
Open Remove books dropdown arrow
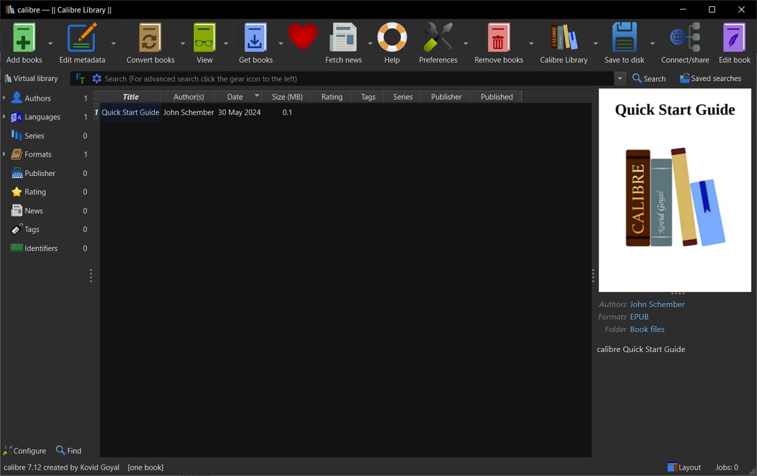pyautogui.click(x=531, y=44)
